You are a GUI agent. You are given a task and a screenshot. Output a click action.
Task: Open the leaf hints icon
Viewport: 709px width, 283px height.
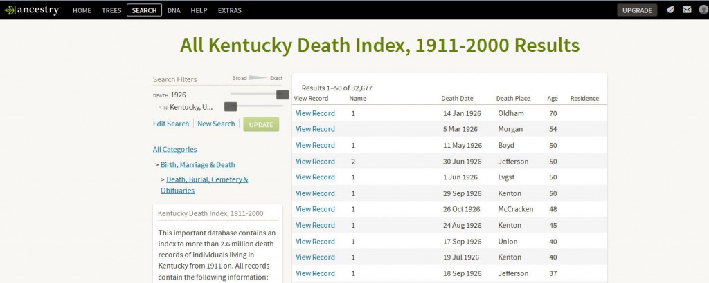670,10
